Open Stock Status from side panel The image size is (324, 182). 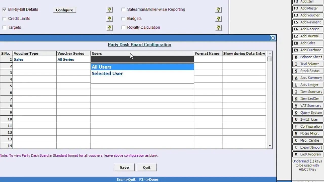pos(308,71)
